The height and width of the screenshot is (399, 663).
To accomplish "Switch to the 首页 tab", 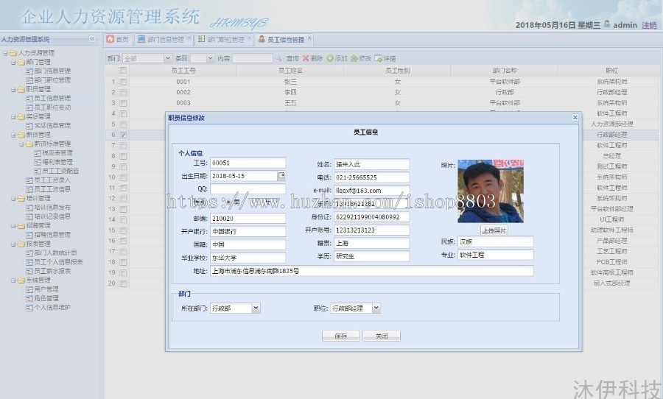I will click(x=118, y=39).
